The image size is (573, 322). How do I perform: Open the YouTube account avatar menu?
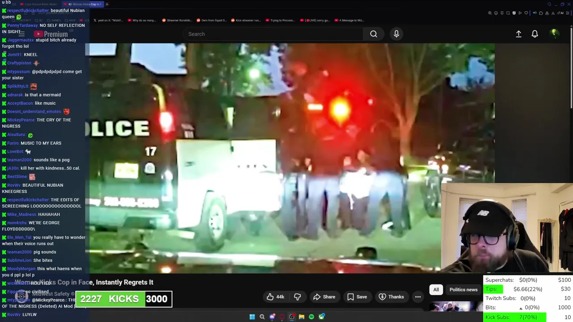[554, 33]
